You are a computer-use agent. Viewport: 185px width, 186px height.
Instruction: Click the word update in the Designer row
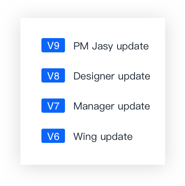(134, 76)
